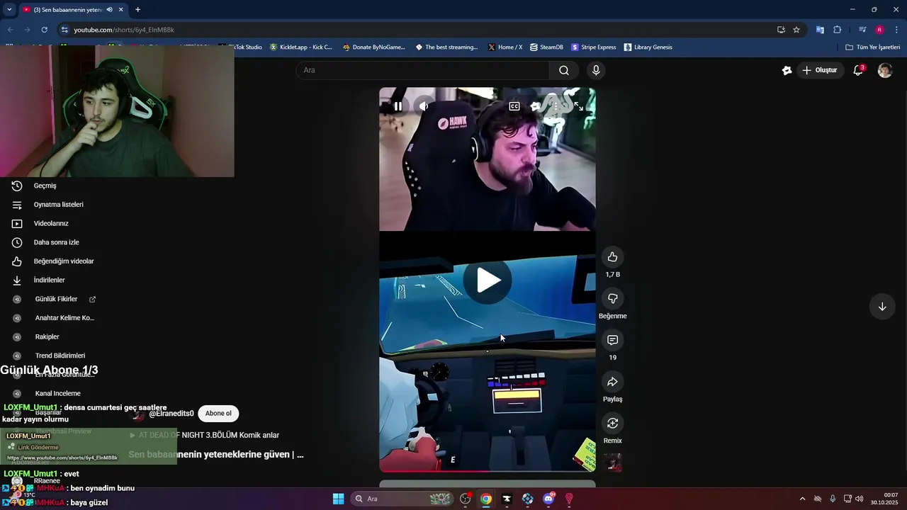The width and height of the screenshot is (907, 510).
Task: Subscribe with the Abone ol button
Action: tap(218, 413)
